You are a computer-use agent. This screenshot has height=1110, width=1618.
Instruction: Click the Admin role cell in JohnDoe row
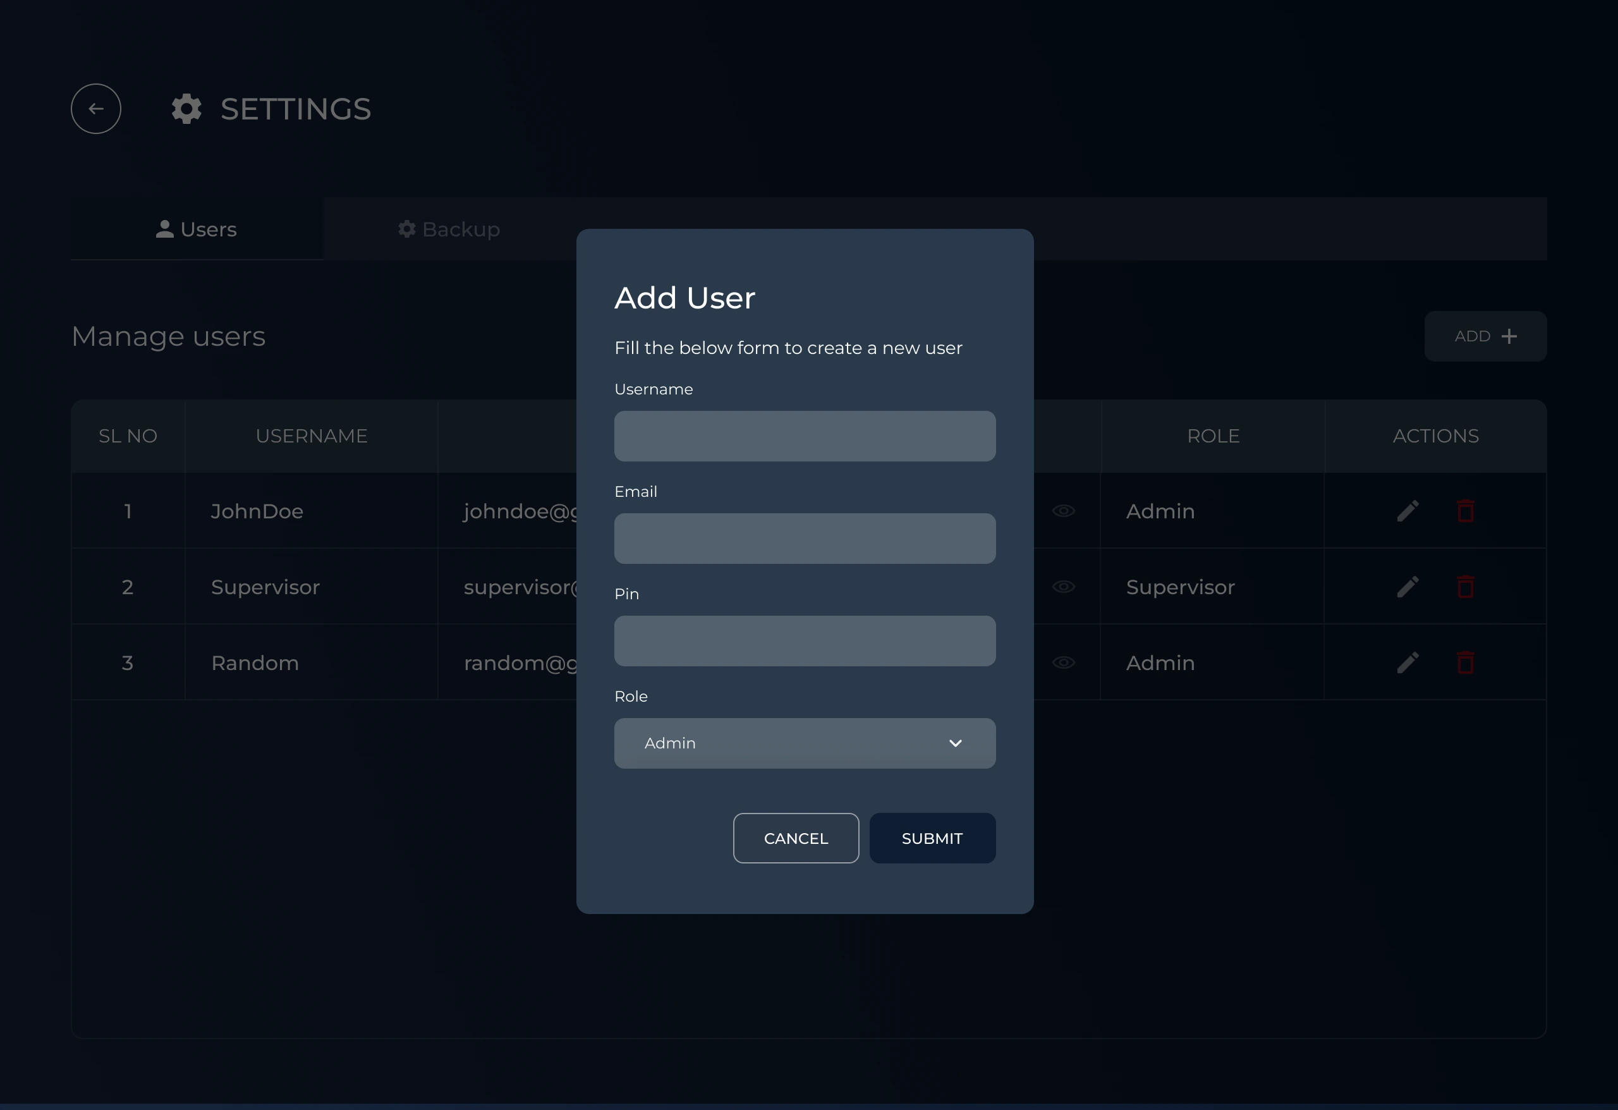[x=1212, y=510]
